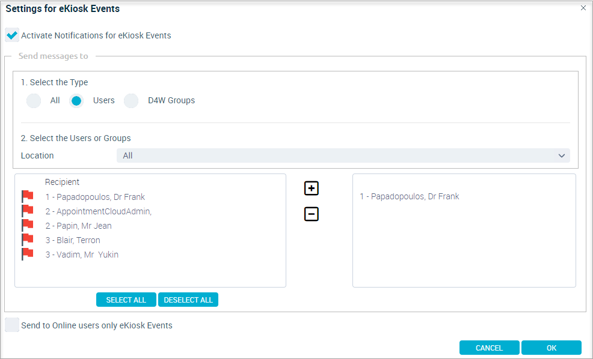This screenshot has width=593, height=359.
Task: Click red flag beside AppointmentCloudAdmin
Action: click(28, 211)
